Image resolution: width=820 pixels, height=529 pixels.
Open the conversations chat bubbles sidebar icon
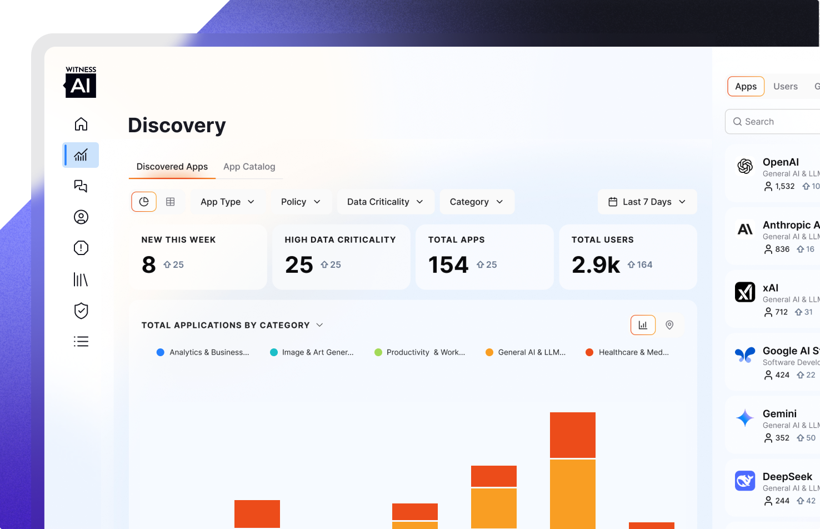pyautogui.click(x=81, y=186)
